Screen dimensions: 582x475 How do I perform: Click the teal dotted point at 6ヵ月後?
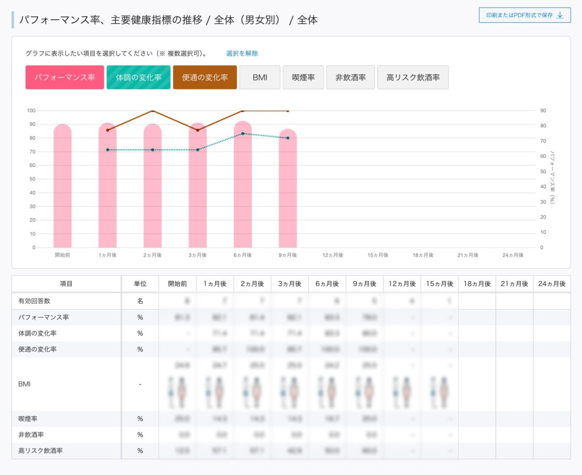[243, 134]
